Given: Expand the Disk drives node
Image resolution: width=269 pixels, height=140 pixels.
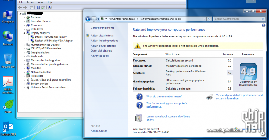Looking at the screenshot, I should pos(24,29).
